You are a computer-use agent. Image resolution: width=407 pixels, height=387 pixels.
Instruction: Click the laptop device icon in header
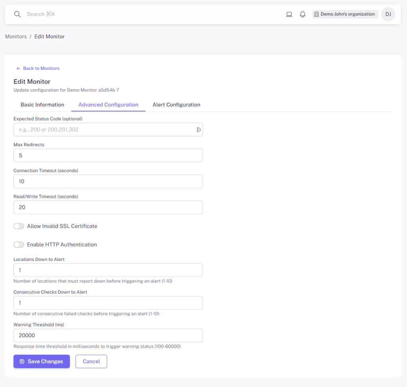point(289,14)
